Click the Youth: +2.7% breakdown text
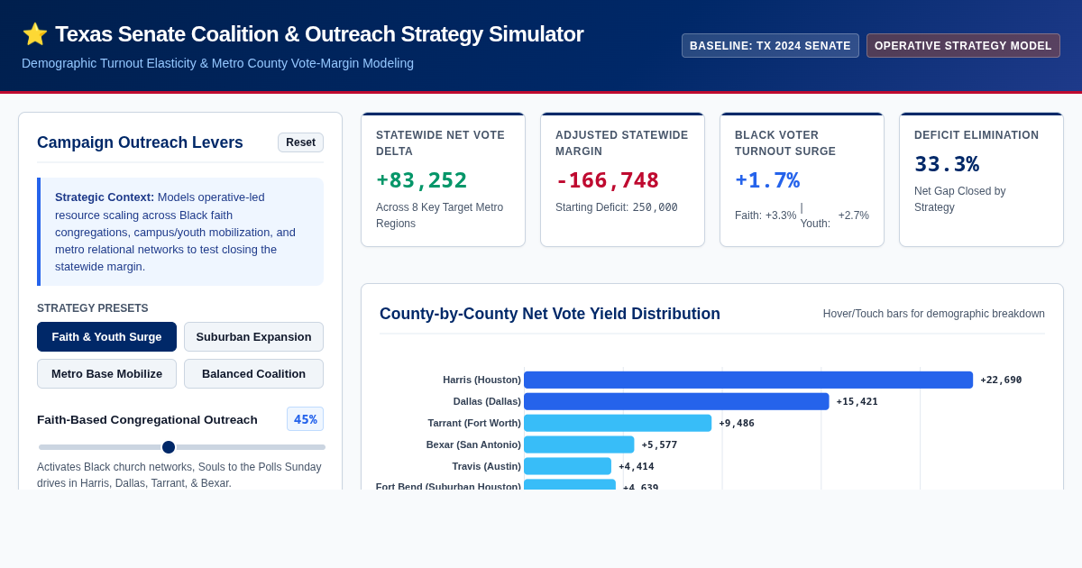This screenshot has width=1082, height=568. click(x=835, y=215)
